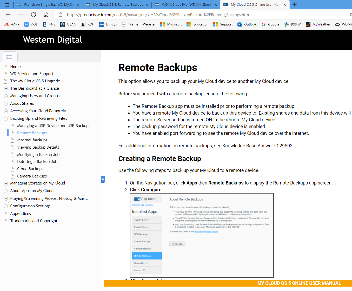Screen dimensions: 352x291
Task: Open the Outlook bookmark
Action: (247, 24)
